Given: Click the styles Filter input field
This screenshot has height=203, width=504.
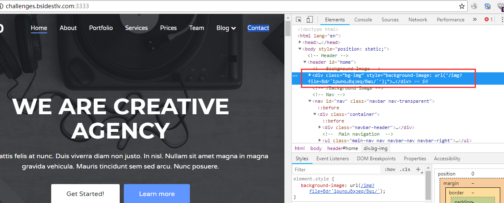Looking at the screenshot, I should [x=336, y=169].
